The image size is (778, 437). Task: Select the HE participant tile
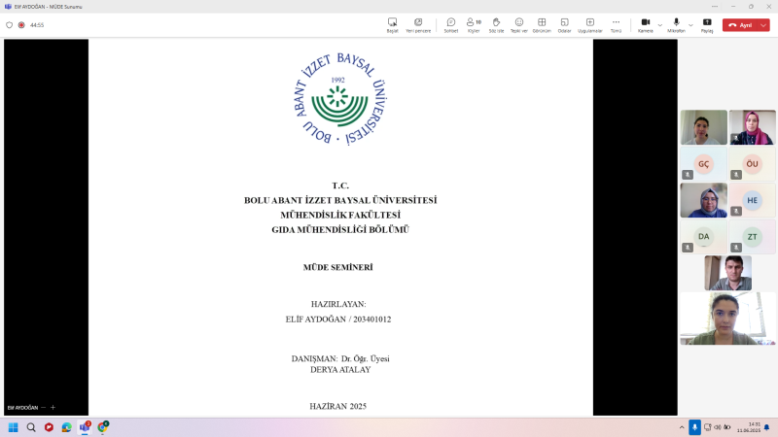coord(752,200)
